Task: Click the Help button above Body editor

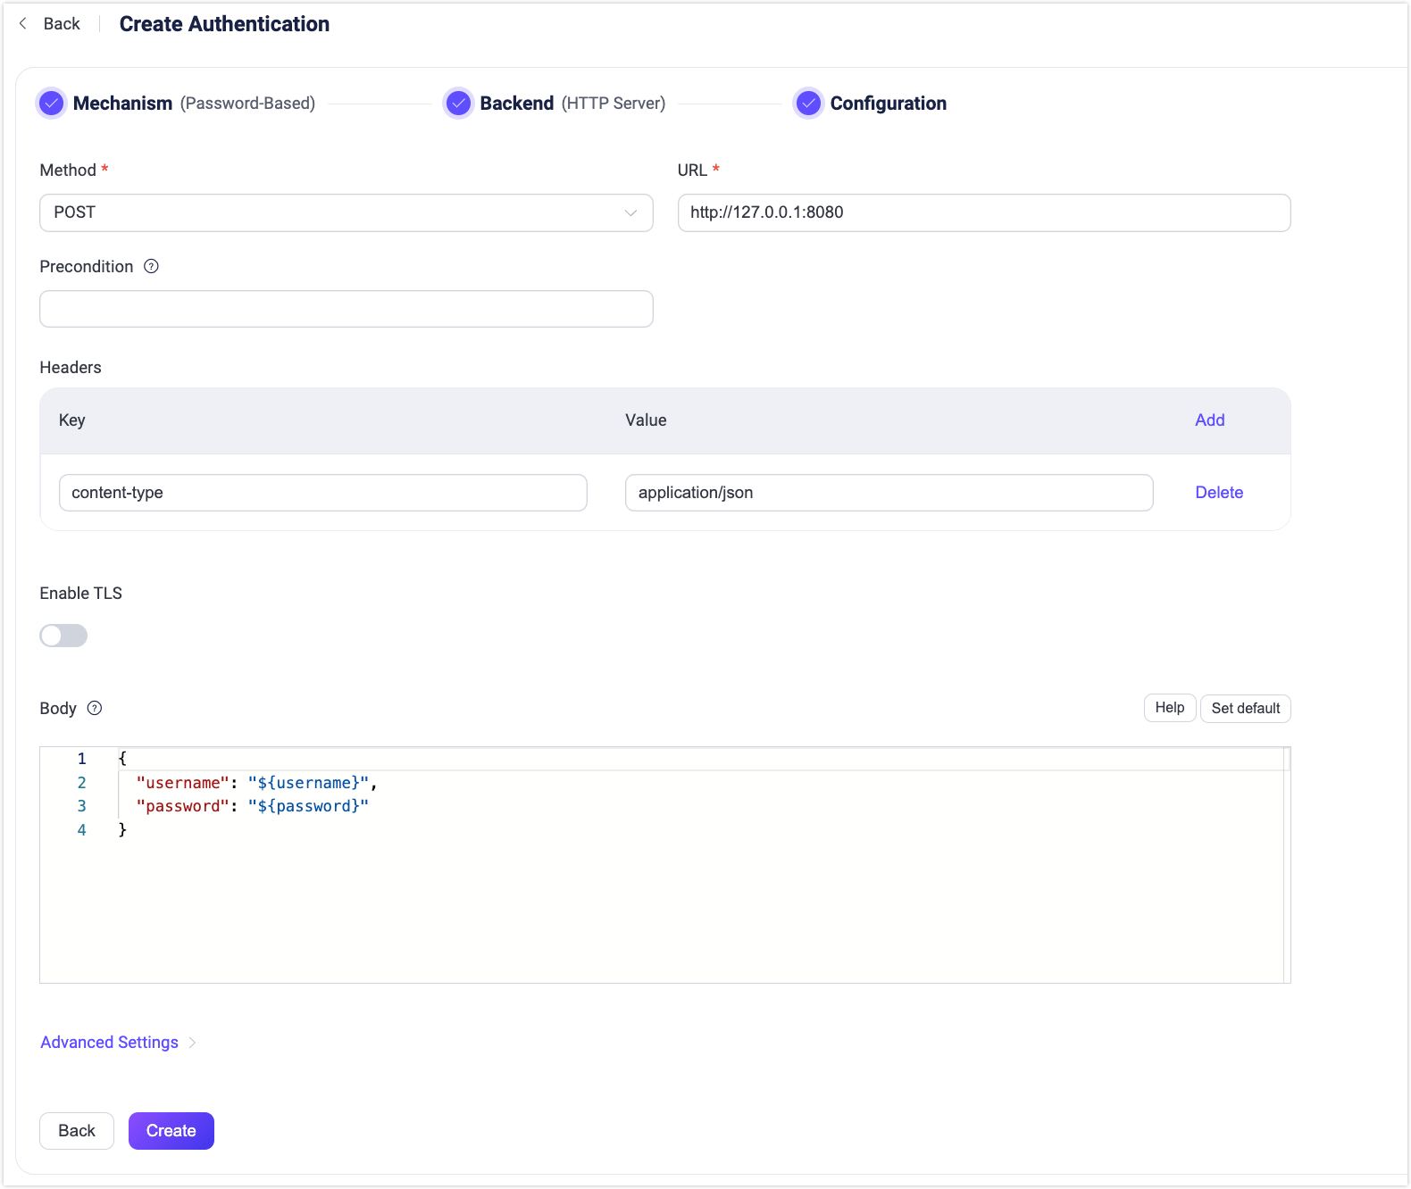Action: pos(1169,708)
